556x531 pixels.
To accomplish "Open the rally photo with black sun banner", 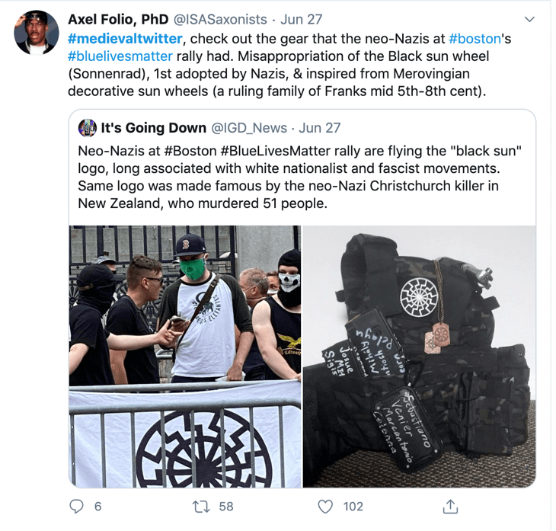I will click(185, 356).
